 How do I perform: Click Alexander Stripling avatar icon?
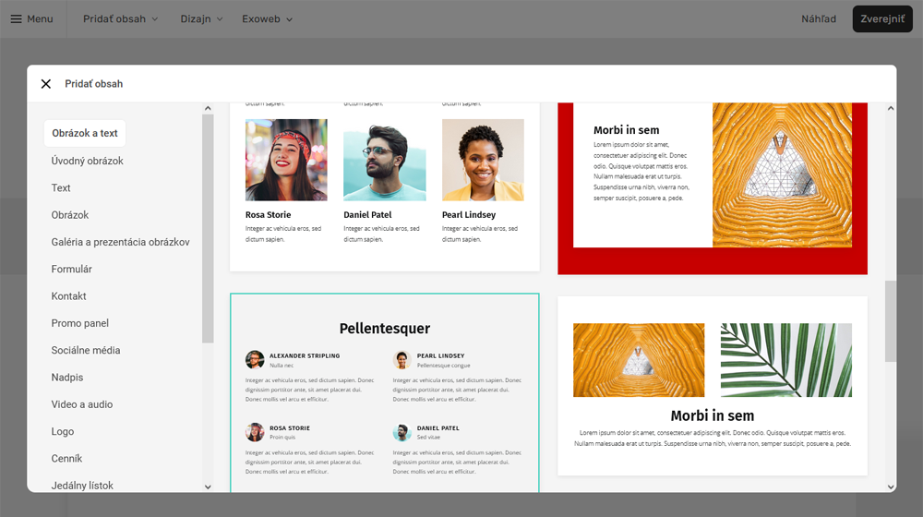click(x=255, y=360)
